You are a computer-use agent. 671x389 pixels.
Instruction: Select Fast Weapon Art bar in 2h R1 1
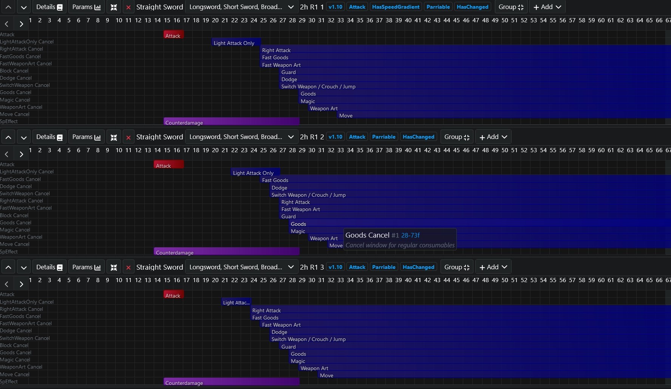coord(465,65)
